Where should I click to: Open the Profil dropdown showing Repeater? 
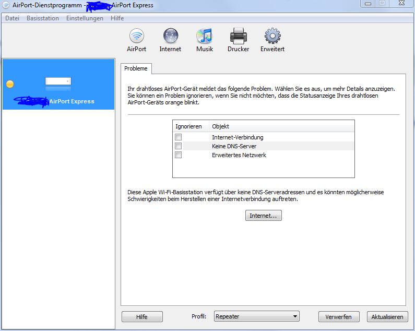pyautogui.click(x=256, y=316)
